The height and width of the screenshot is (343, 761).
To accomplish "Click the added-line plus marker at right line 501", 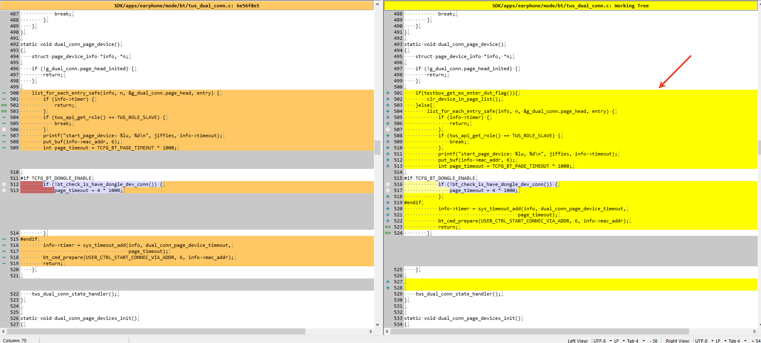I will click(x=388, y=93).
